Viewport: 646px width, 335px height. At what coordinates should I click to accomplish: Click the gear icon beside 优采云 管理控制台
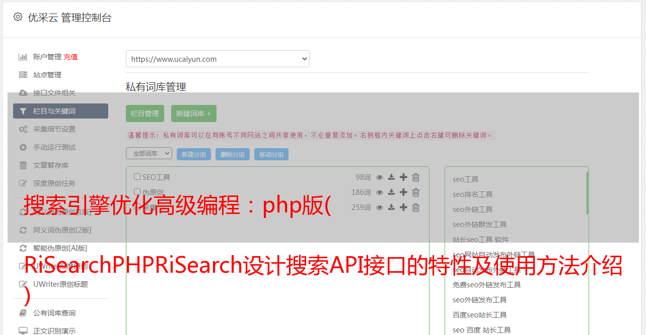tap(18, 17)
